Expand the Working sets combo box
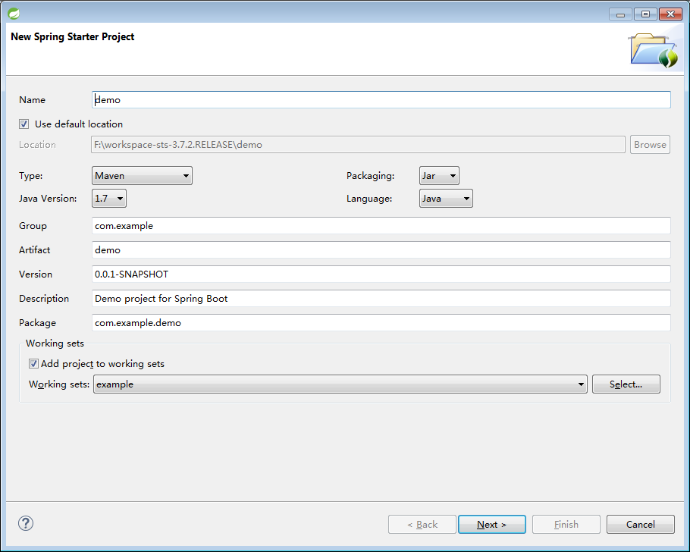This screenshot has height=552, width=690. click(340, 384)
